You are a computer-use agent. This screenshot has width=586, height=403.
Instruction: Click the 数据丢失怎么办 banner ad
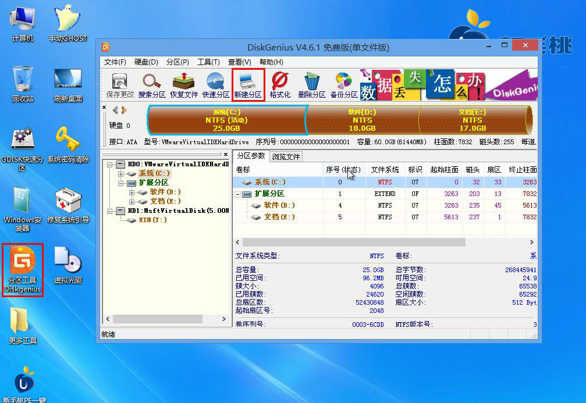coord(449,84)
